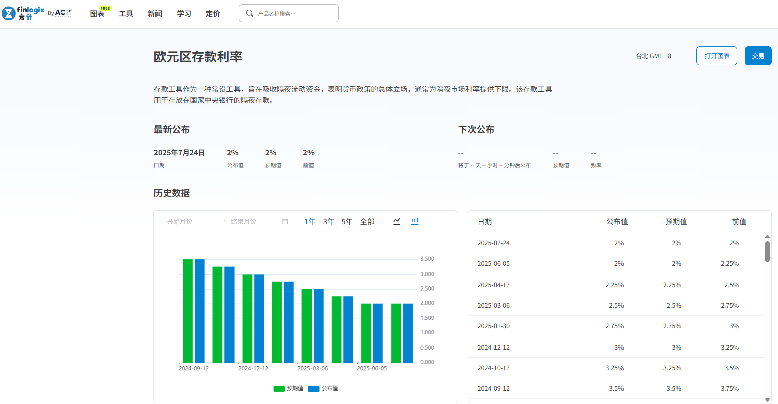
Task: Select the 全部 time range
Action: point(367,222)
